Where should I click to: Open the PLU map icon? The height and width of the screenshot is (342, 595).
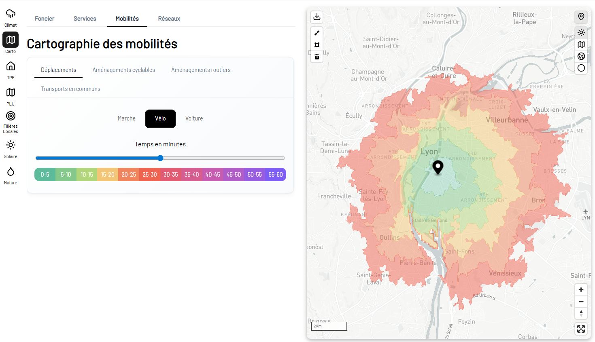pos(11,92)
